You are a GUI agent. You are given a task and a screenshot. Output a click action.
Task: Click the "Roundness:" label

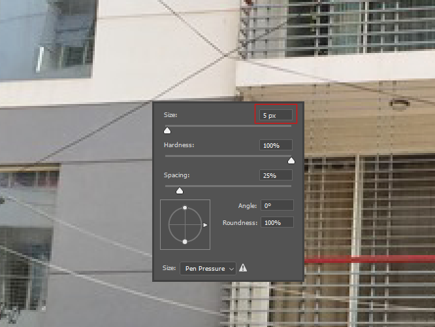click(240, 223)
